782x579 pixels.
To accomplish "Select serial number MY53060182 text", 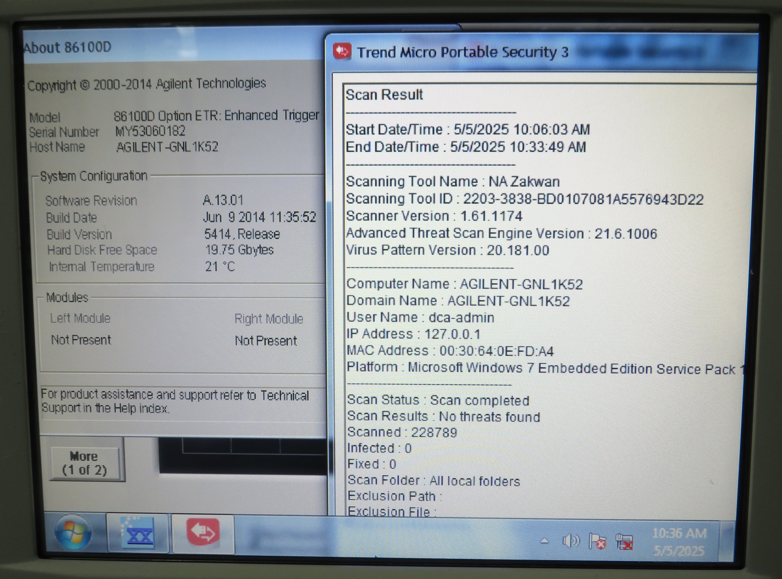I will tap(150, 131).
